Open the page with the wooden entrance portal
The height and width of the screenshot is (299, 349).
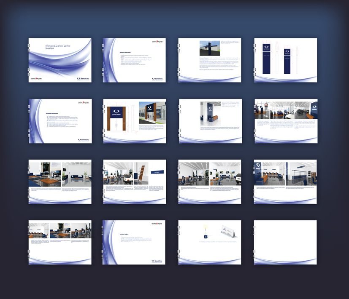(135, 121)
